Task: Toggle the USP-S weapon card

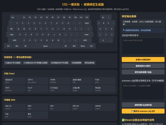Action: coord(37,81)
